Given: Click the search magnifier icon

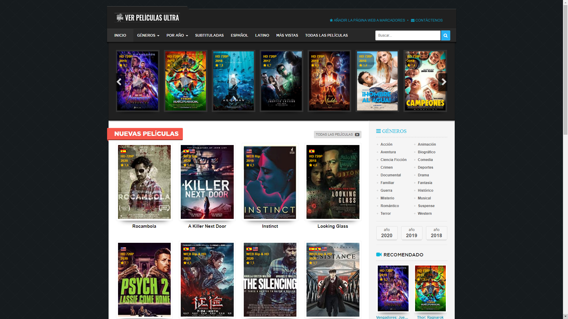Looking at the screenshot, I should click(x=445, y=35).
